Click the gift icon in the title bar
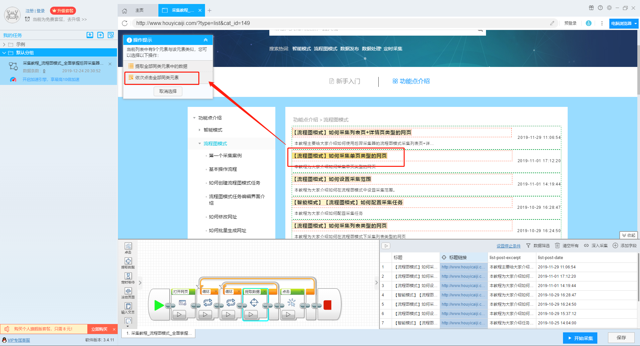The width and height of the screenshot is (640, 346). coord(591,8)
